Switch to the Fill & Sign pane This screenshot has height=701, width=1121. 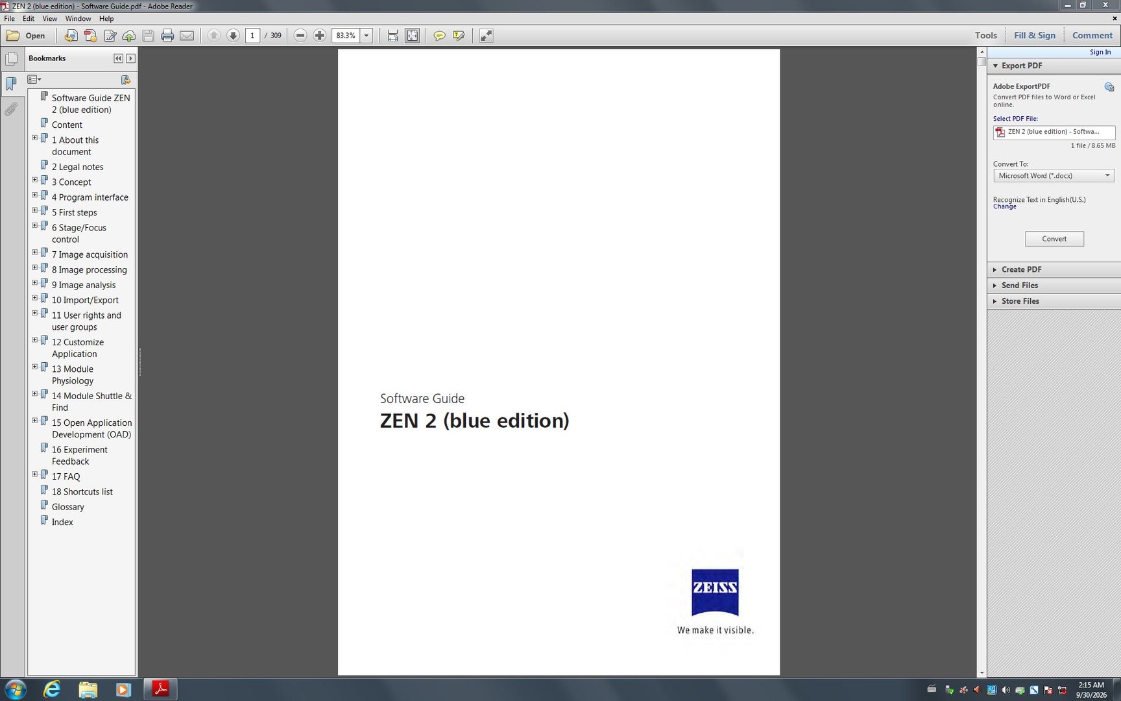1035,36
